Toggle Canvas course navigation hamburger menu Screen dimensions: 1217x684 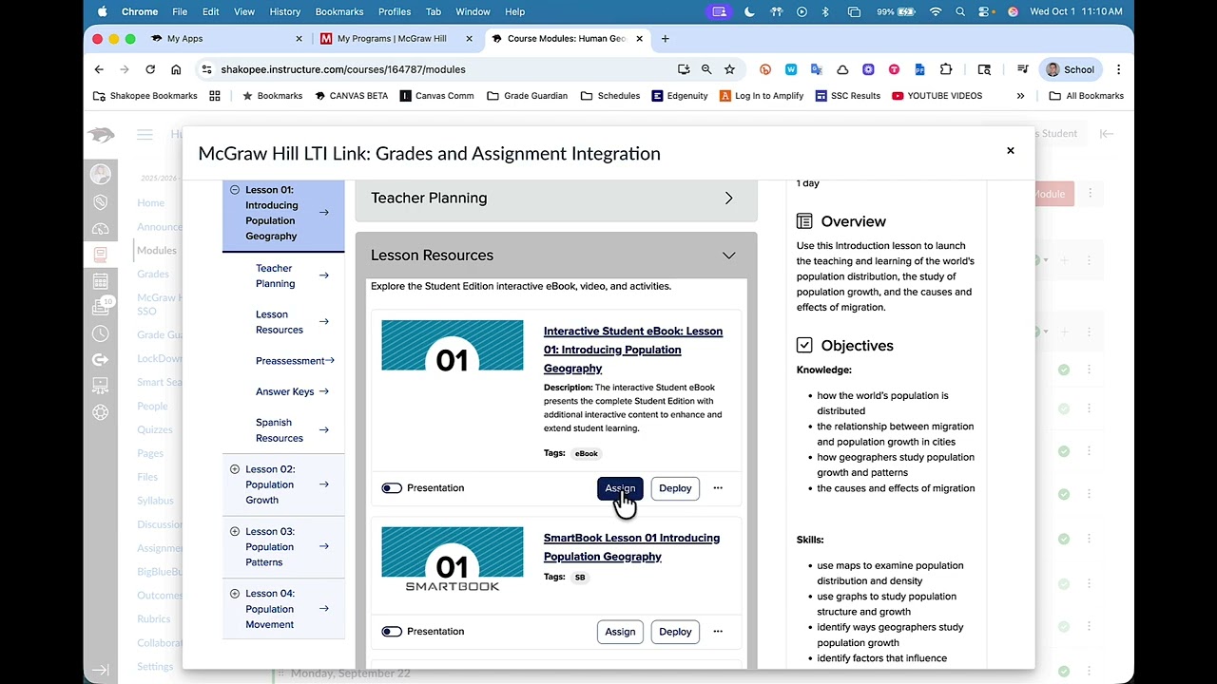[145, 135]
